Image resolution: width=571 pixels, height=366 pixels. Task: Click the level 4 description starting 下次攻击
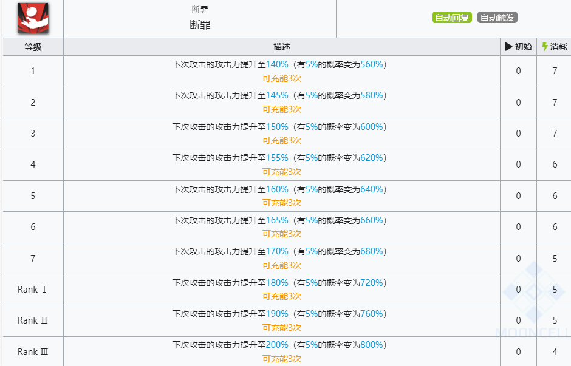pyautogui.click(x=219, y=158)
